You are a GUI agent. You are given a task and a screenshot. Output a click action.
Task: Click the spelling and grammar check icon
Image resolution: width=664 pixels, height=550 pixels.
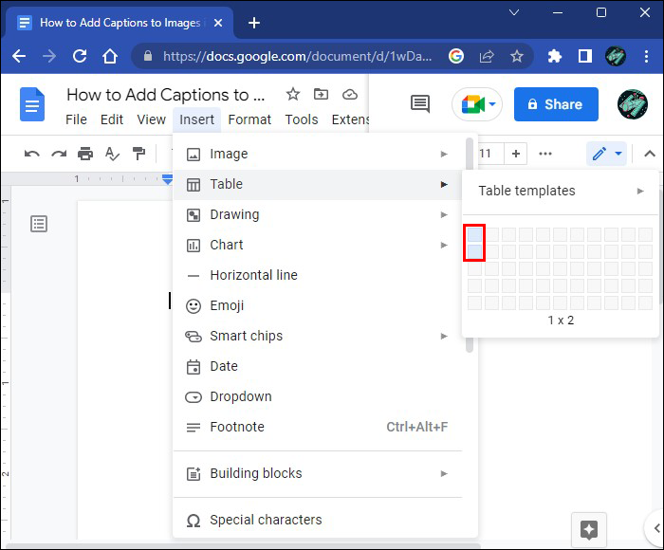112,154
